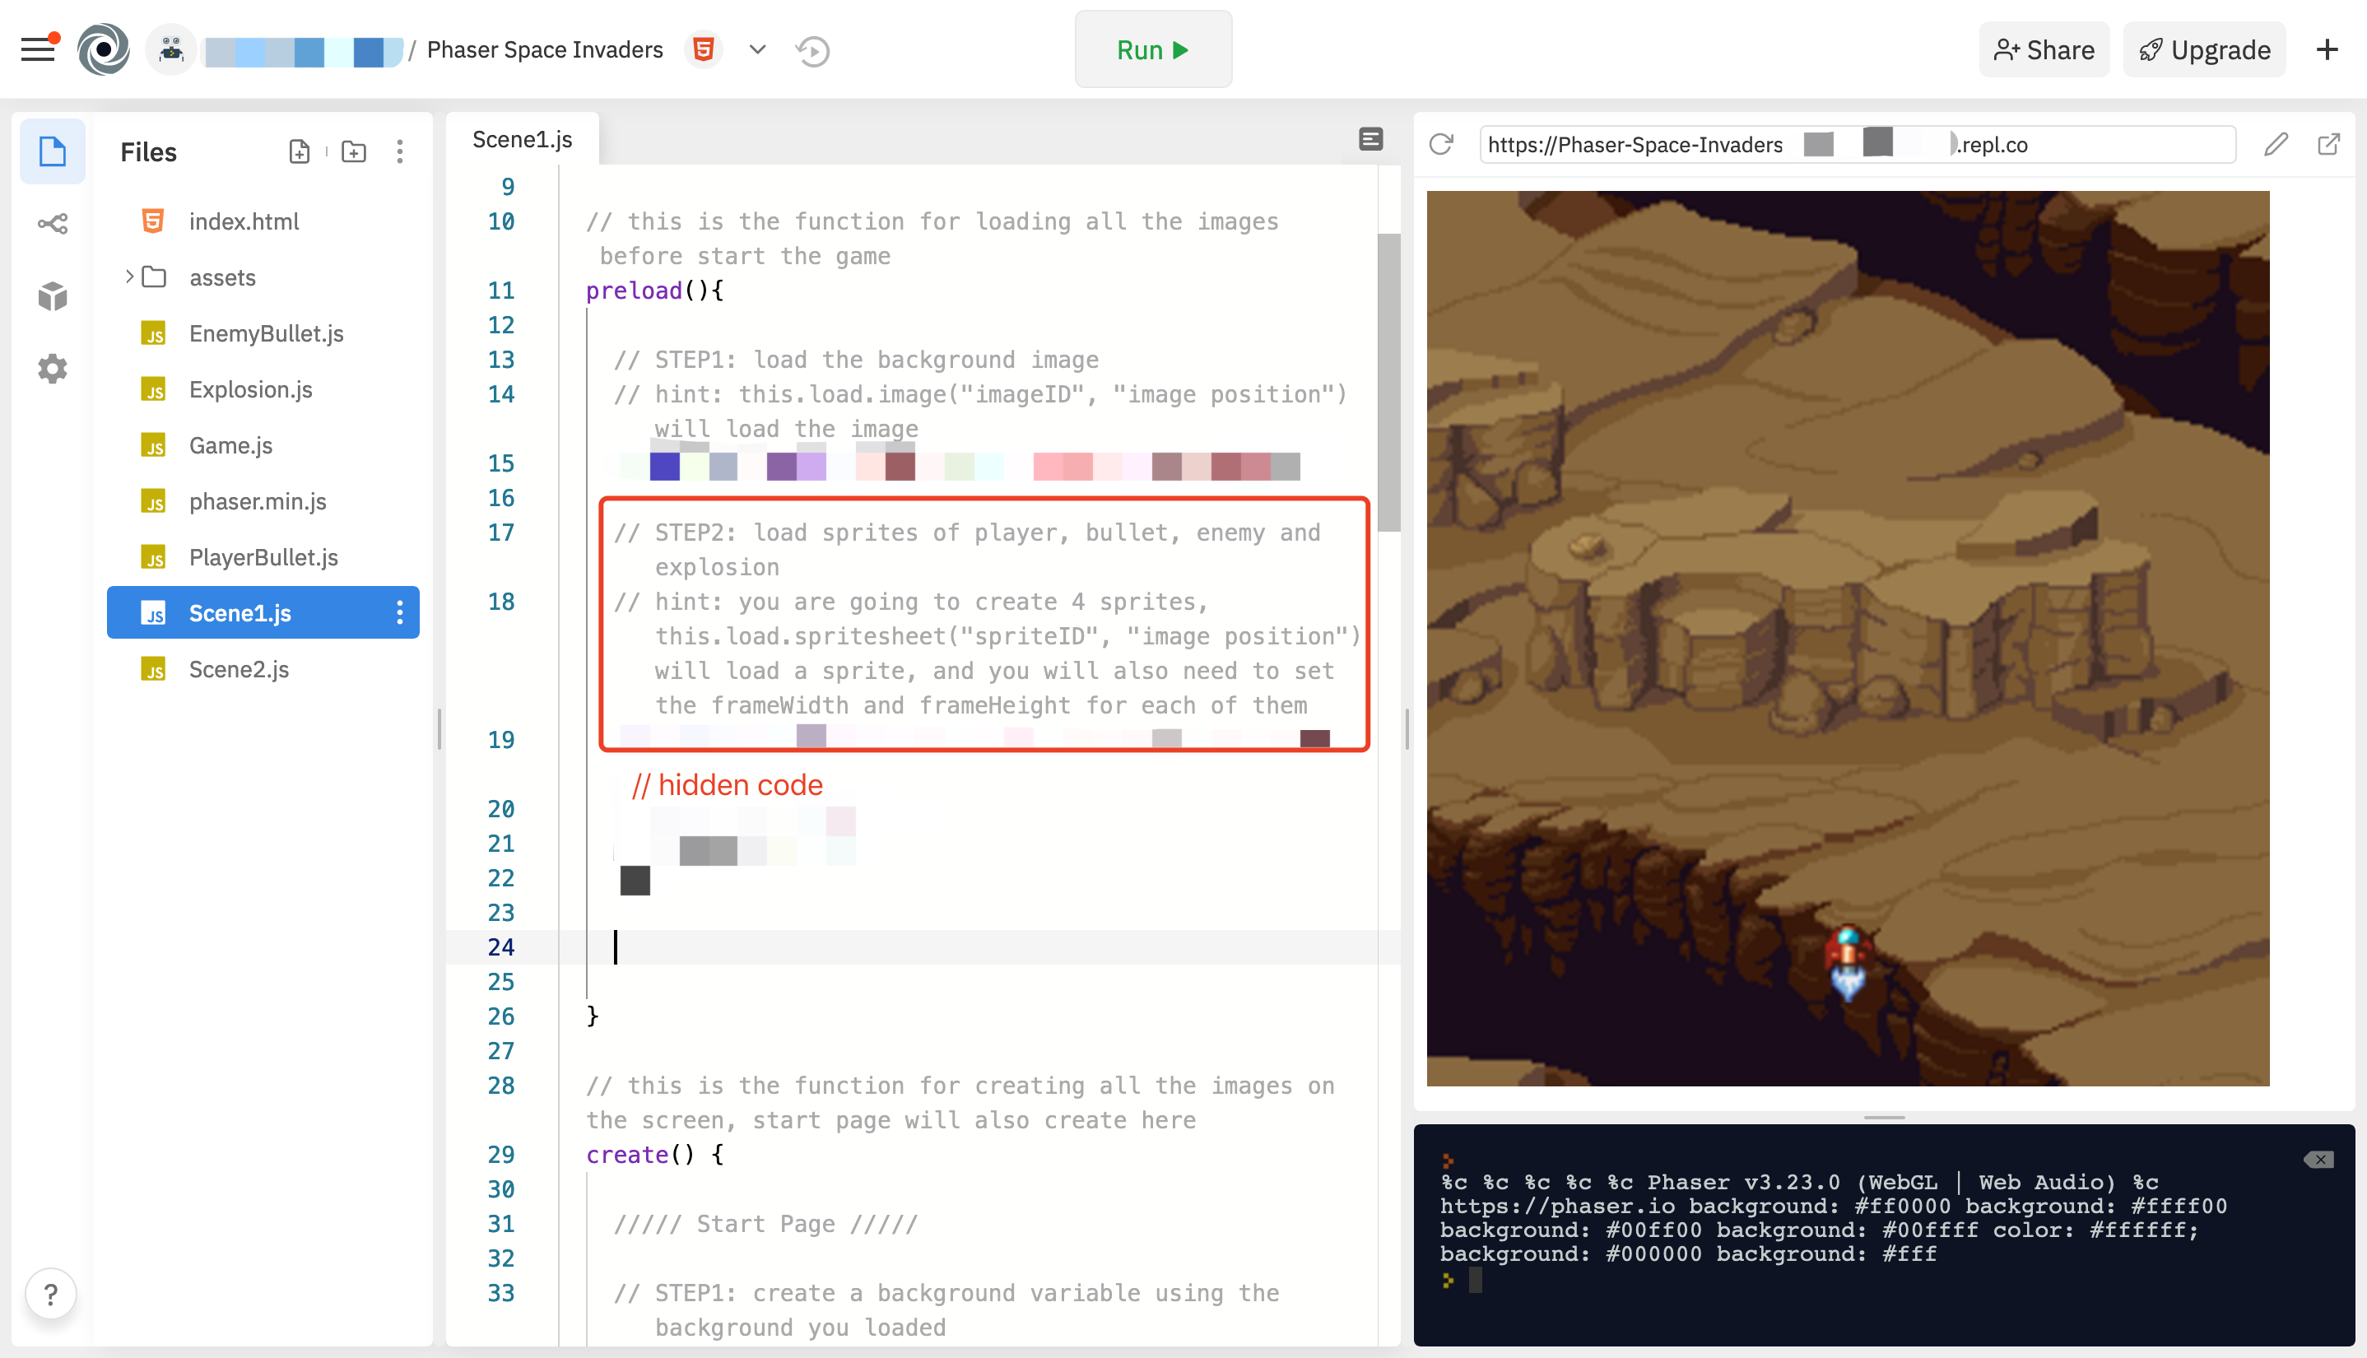Viewport: 2367px width, 1358px height.
Task: Open the repl name dropdown chevron
Action: click(x=757, y=49)
